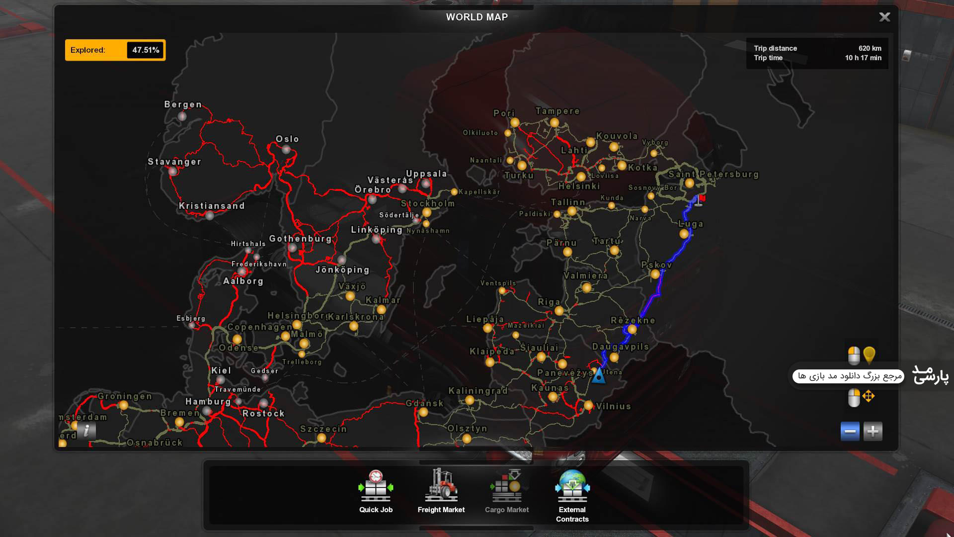Select the Bergen city marker

(x=182, y=116)
